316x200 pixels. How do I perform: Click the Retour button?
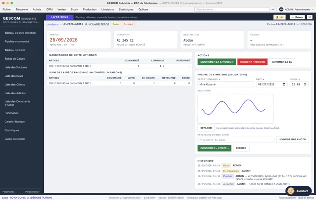[297, 17]
